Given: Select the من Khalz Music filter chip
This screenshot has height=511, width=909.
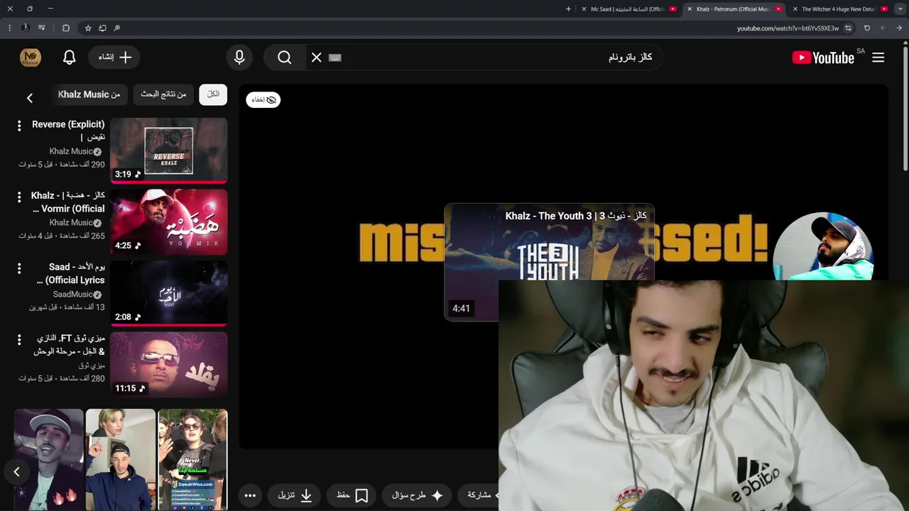Looking at the screenshot, I should (x=89, y=94).
